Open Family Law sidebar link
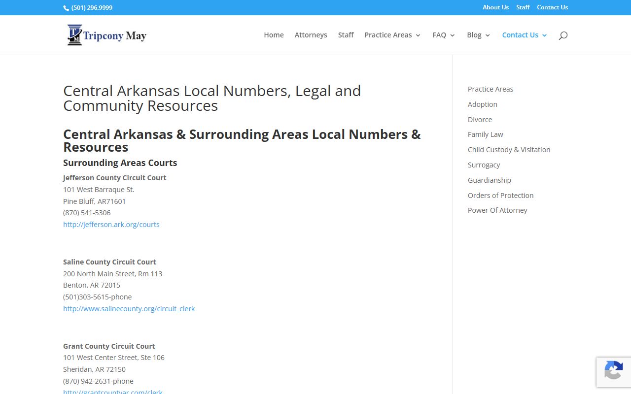The height and width of the screenshot is (394, 631). pyautogui.click(x=486, y=134)
